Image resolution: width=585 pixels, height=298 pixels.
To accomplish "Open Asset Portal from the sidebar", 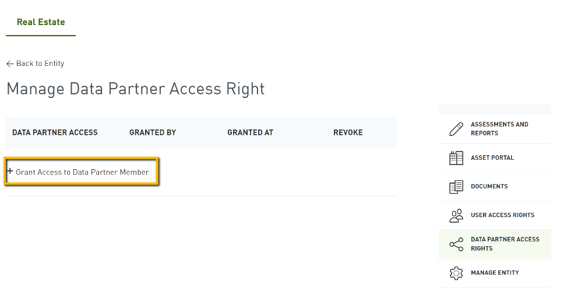I will pos(495,158).
